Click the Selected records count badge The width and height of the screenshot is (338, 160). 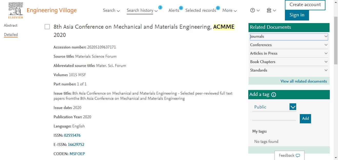click(x=218, y=8)
